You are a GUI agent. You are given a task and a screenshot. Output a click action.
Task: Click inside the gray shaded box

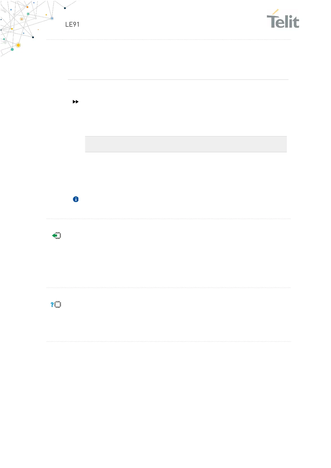click(x=186, y=144)
